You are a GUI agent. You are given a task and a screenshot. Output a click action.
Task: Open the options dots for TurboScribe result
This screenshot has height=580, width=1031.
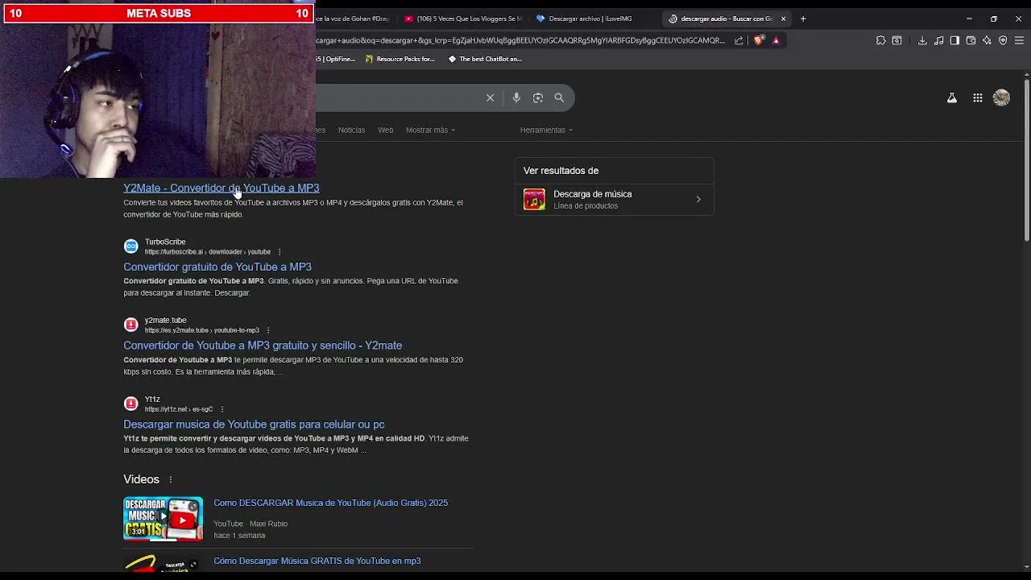coord(279,252)
